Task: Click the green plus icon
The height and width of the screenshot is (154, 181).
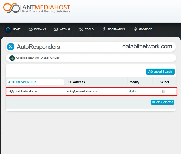Action: [12, 58]
